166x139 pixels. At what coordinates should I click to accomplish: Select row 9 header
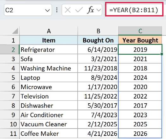(10, 115)
